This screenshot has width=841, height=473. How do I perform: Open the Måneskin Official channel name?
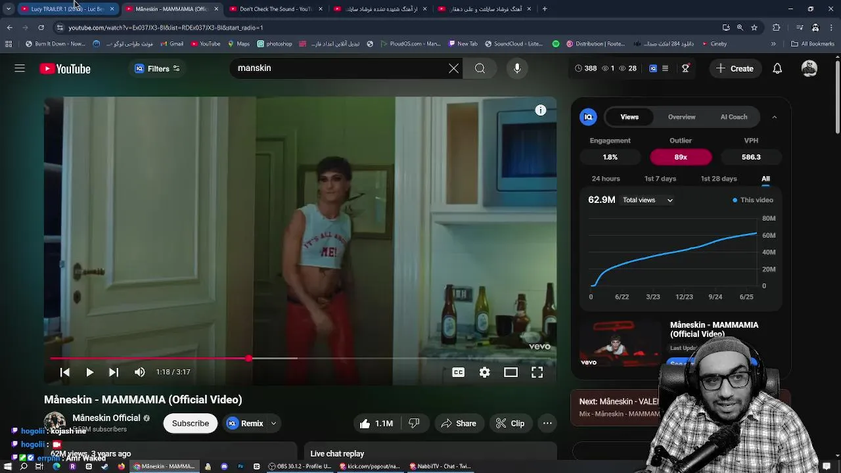(x=106, y=418)
